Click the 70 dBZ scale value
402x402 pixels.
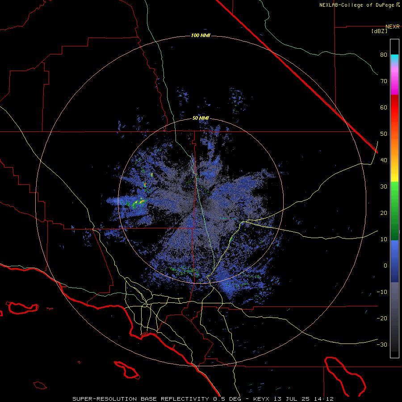click(384, 81)
